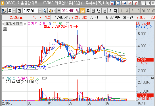Image resolution: width=155 pixels, height=106 pixels.
Task: Click the 2018/01 date axis label
Action: pos(8,103)
